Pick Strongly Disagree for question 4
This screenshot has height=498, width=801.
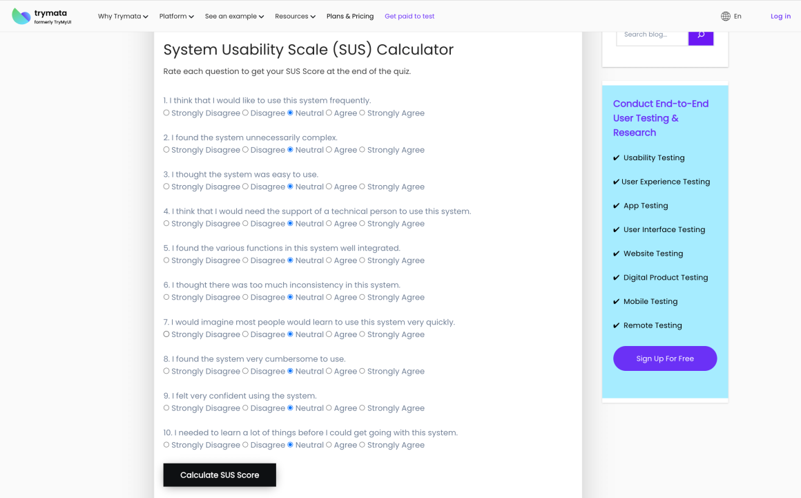pos(166,224)
